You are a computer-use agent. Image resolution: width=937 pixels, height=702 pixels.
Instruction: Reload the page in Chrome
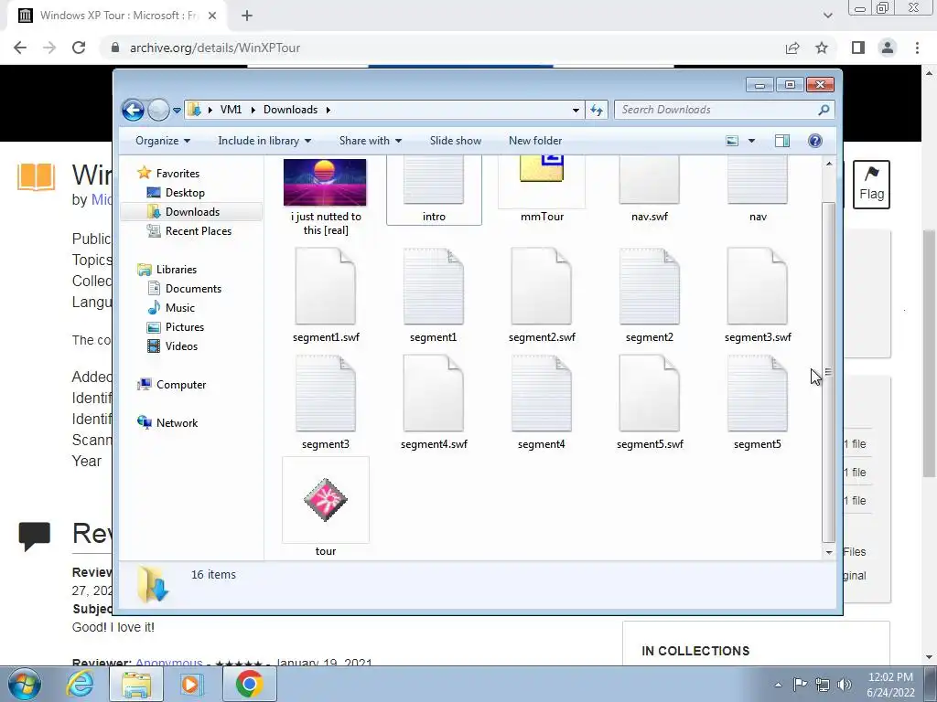[x=79, y=48]
